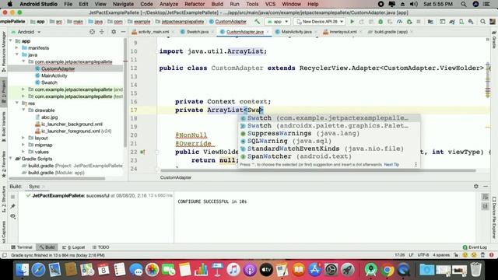Select the Sync tab in Build panel

point(34,187)
